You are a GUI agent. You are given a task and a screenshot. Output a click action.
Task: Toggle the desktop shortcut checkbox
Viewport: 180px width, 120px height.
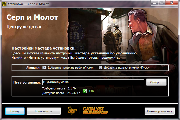click(44, 67)
